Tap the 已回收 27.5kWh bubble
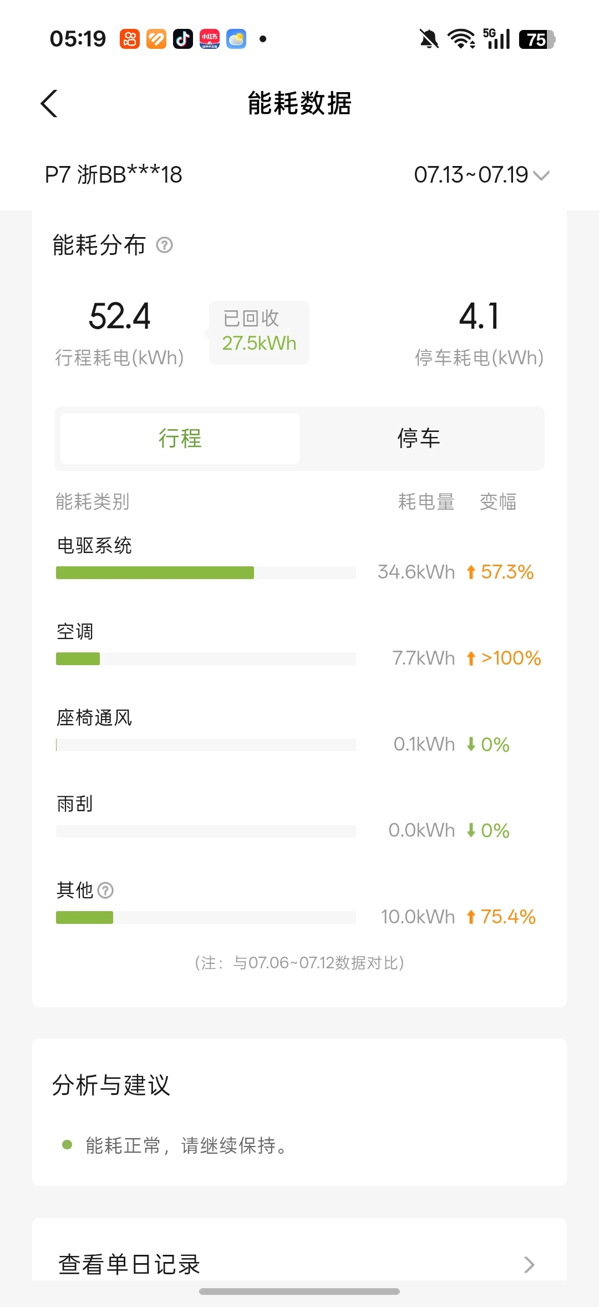This screenshot has height=1307, width=599. (x=259, y=333)
